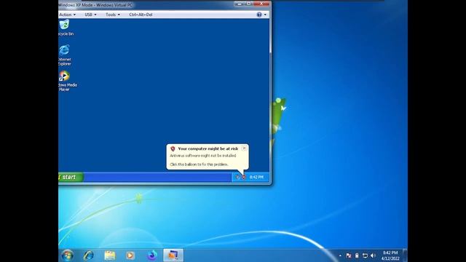Open the volume speaker icon
The height and width of the screenshot is (262, 466).
pos(374,255)
